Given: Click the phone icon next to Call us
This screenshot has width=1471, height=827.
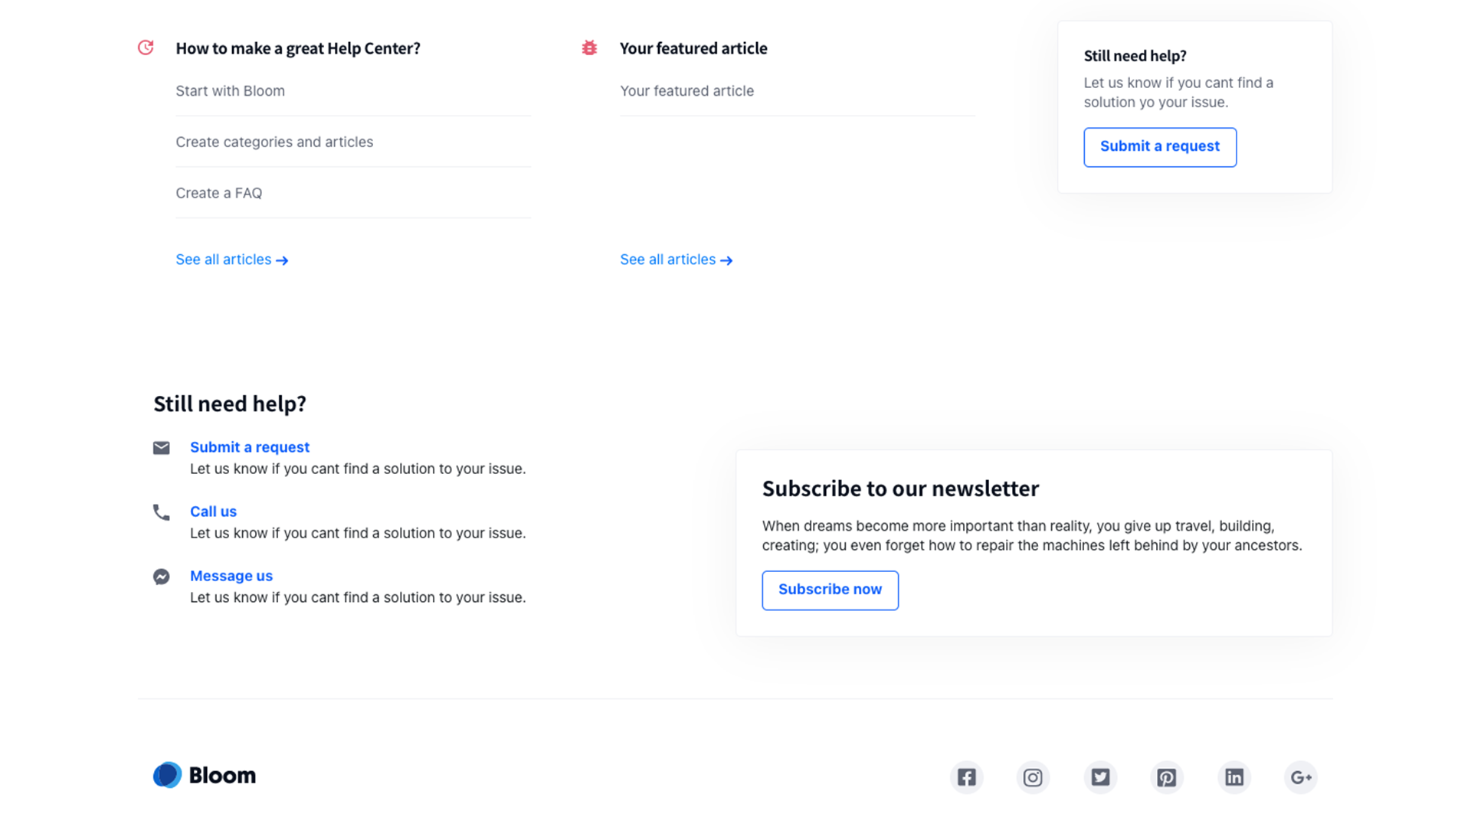Looking at the screenshot, I should click(161, 512).
